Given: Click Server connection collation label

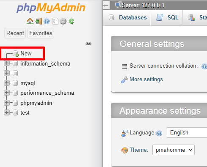Looking at the screenshot, I should [x=163, y=66].
